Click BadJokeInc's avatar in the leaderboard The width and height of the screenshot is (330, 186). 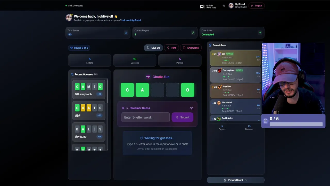tap(219, 119)
